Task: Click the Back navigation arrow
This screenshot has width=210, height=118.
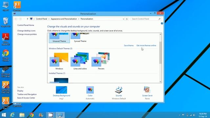Action: (16, 19)
